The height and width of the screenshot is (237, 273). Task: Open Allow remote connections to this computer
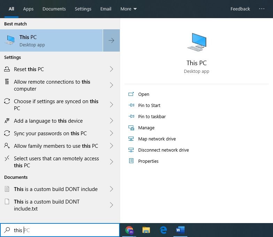[60, 85]
